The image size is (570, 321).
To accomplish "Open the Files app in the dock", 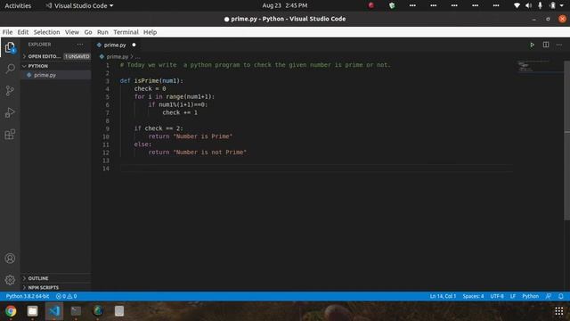I will click(32, 311).
